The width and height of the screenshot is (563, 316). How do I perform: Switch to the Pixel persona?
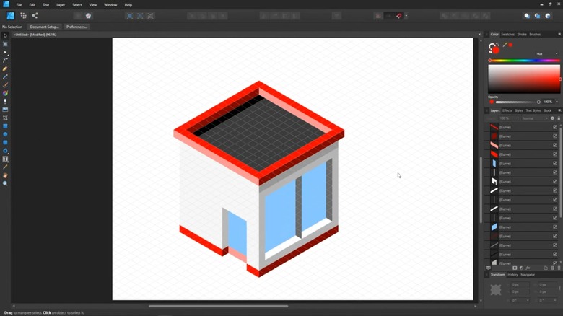coord(23,16)
